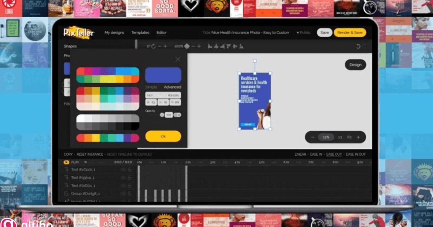Viewport: 433px width, 227px height.
Task: Align the selection to horizontal center
Action: tap(216, 46)
